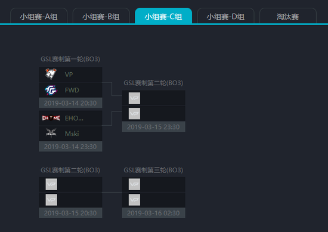Open the 淘汰赛 knockout tab

point(288,16)
